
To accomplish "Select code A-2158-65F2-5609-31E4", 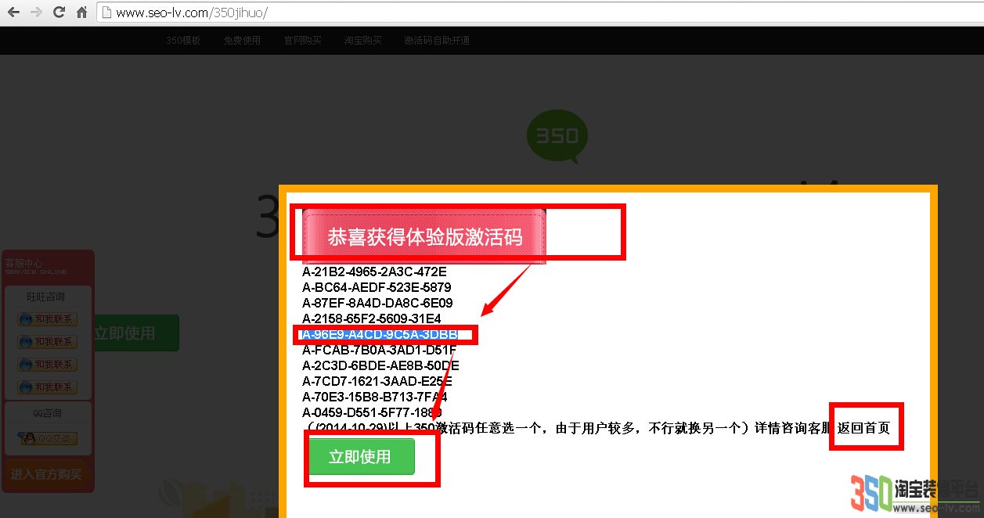I will (372, 318).
